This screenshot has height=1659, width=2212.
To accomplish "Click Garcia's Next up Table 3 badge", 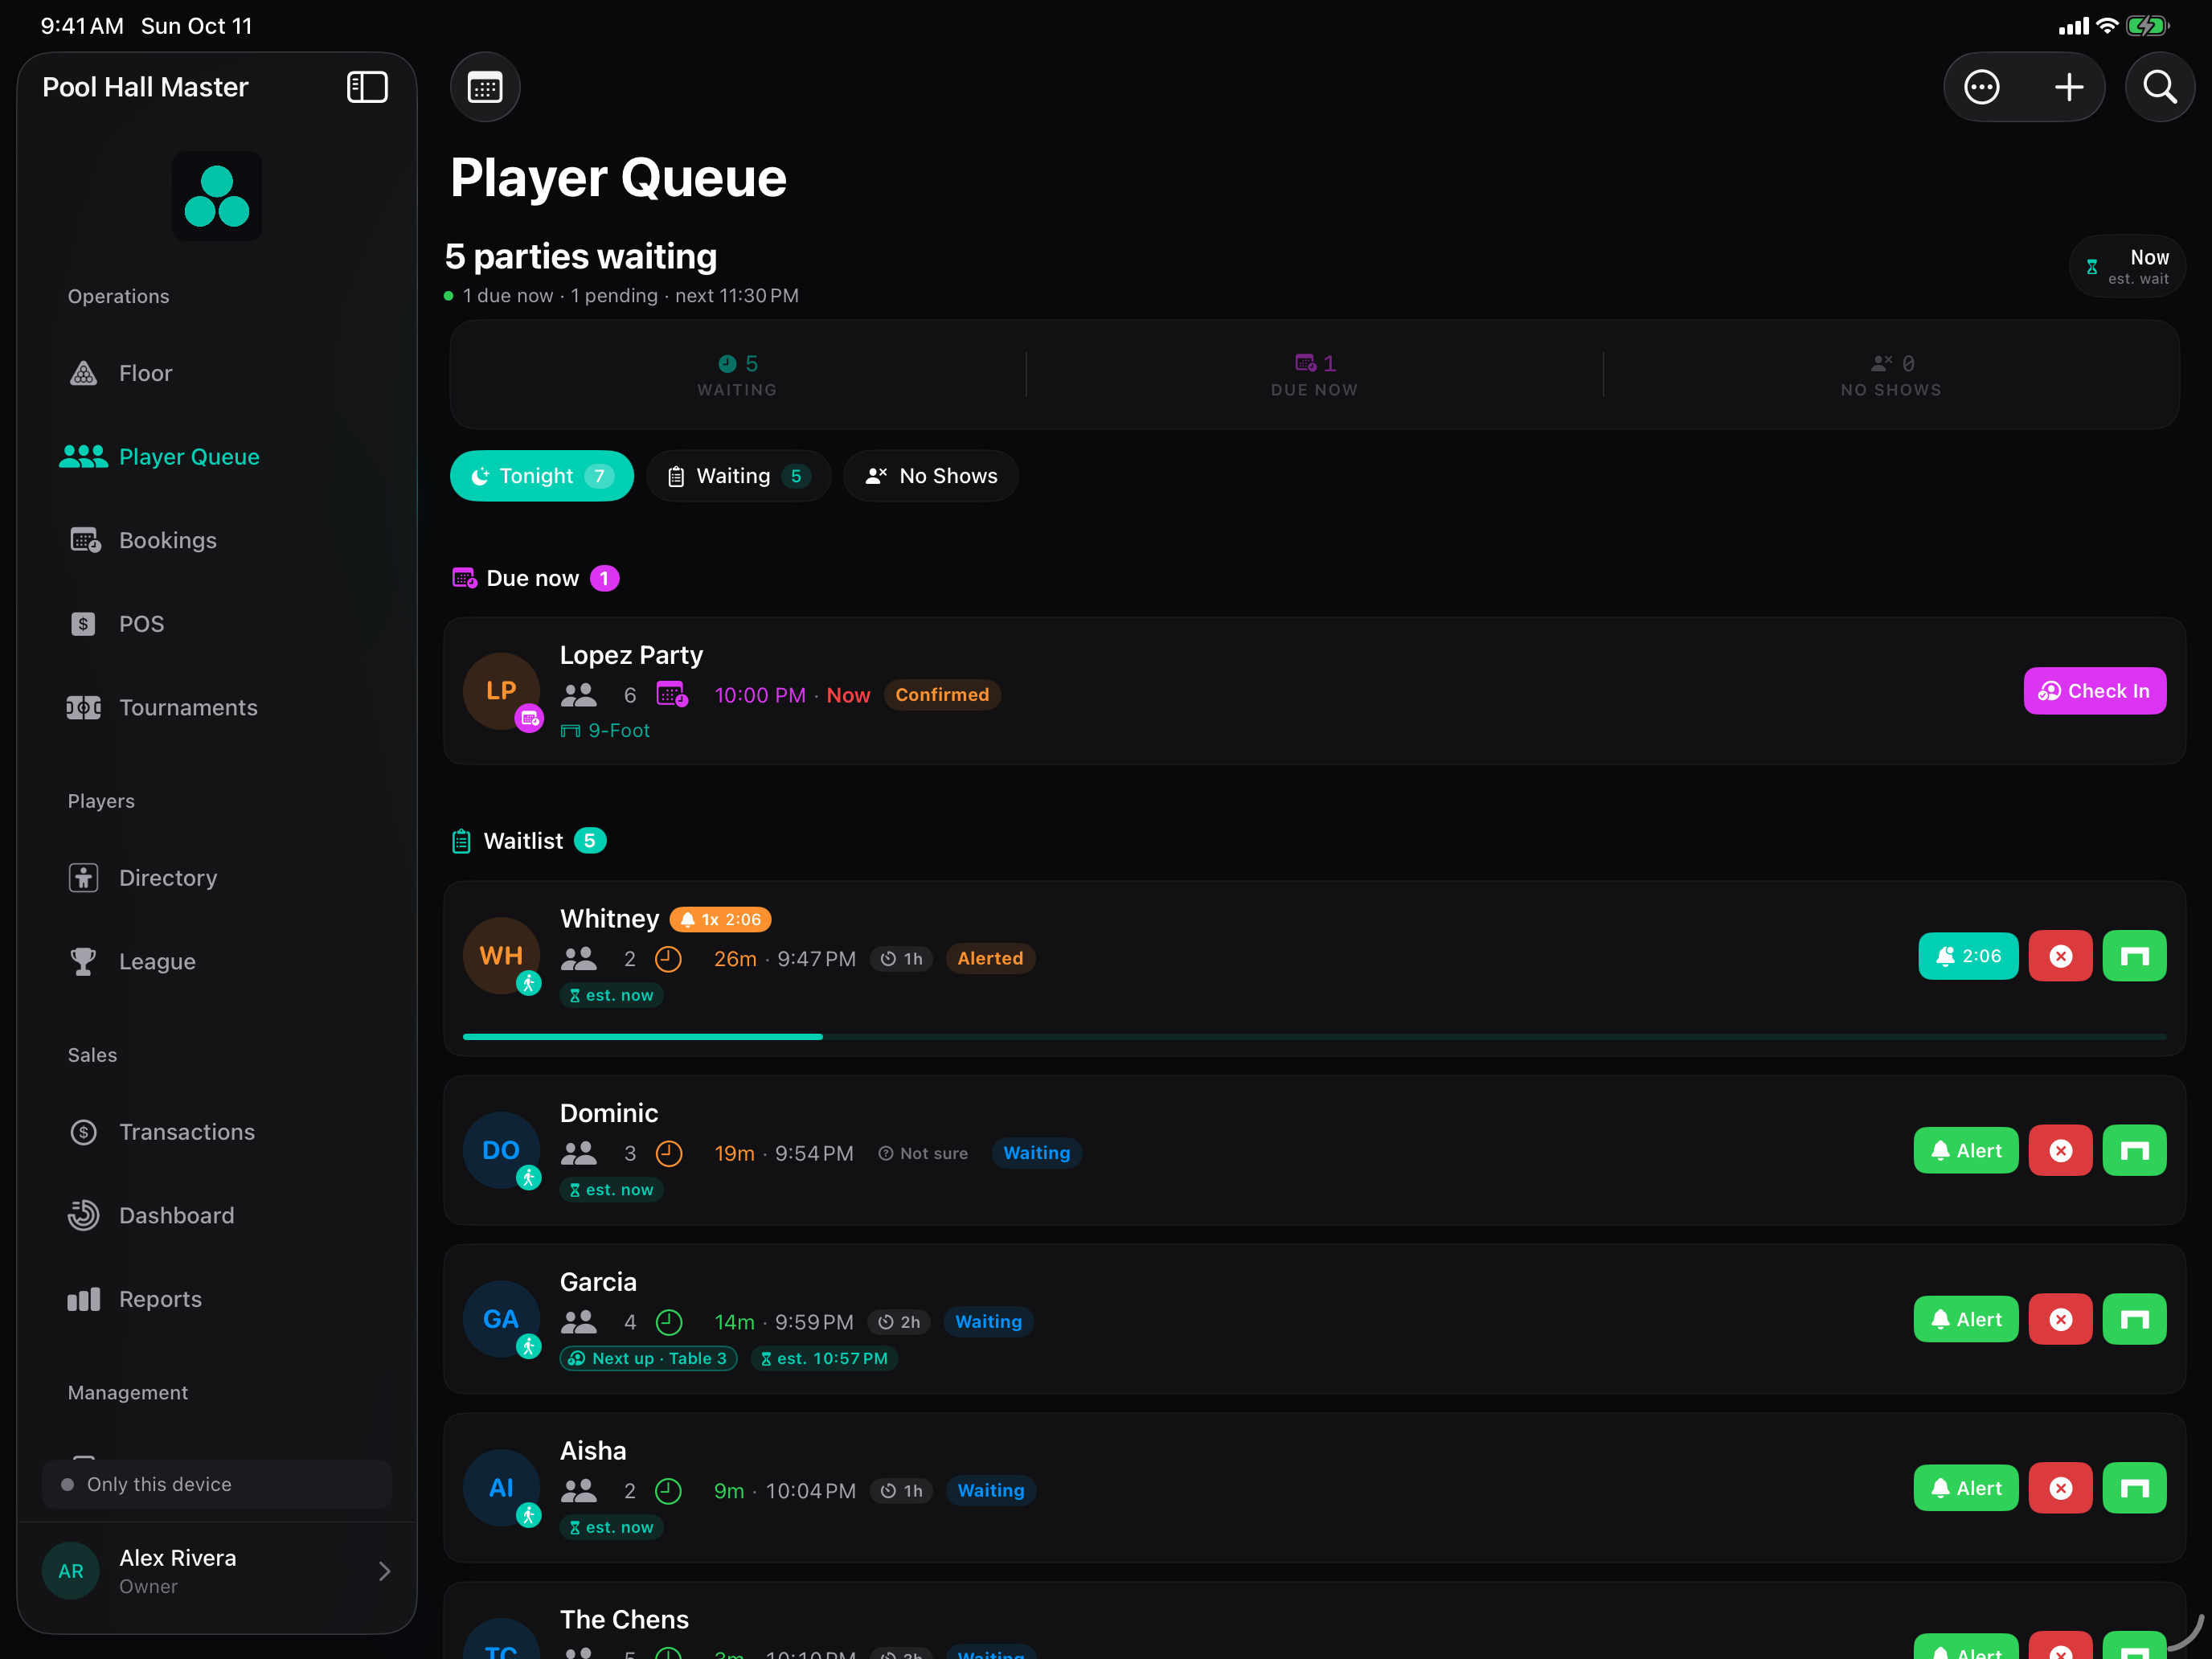I will [648, 1358].
